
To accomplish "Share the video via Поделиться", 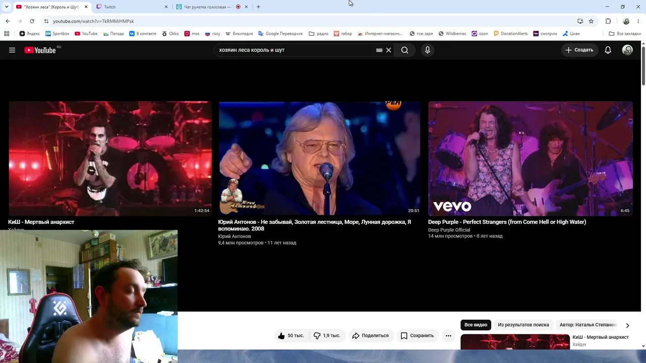I will pos(370,336).
